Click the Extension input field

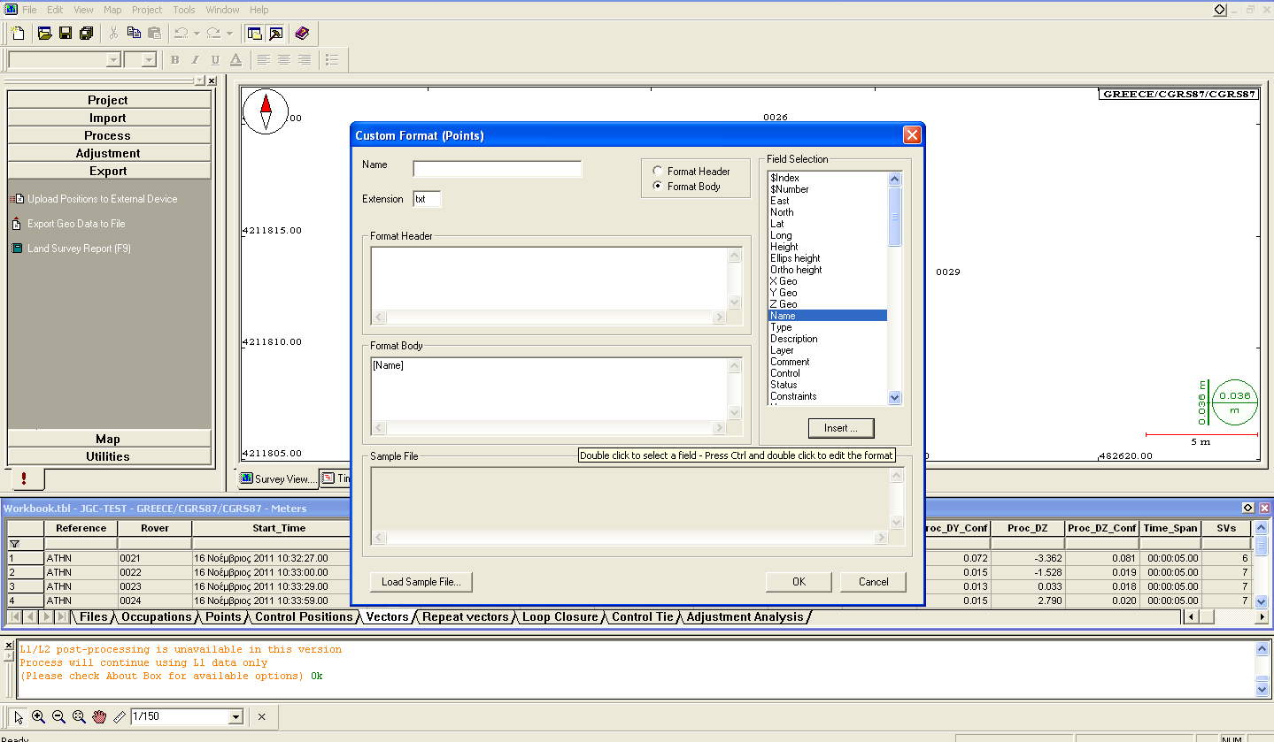[x=427, y=199]
